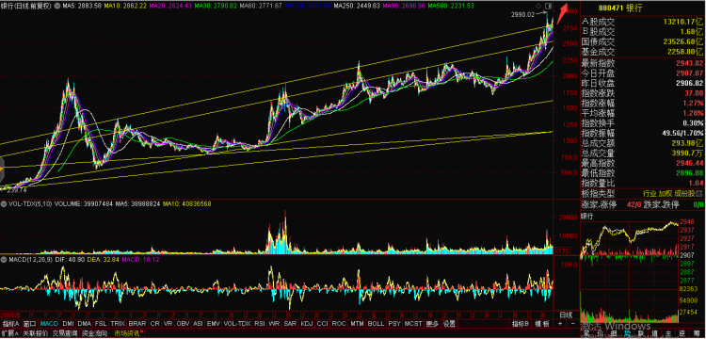Open the 指标B dropdown
Viewport: 706px width, 339px height.
[x=520, y=324]
